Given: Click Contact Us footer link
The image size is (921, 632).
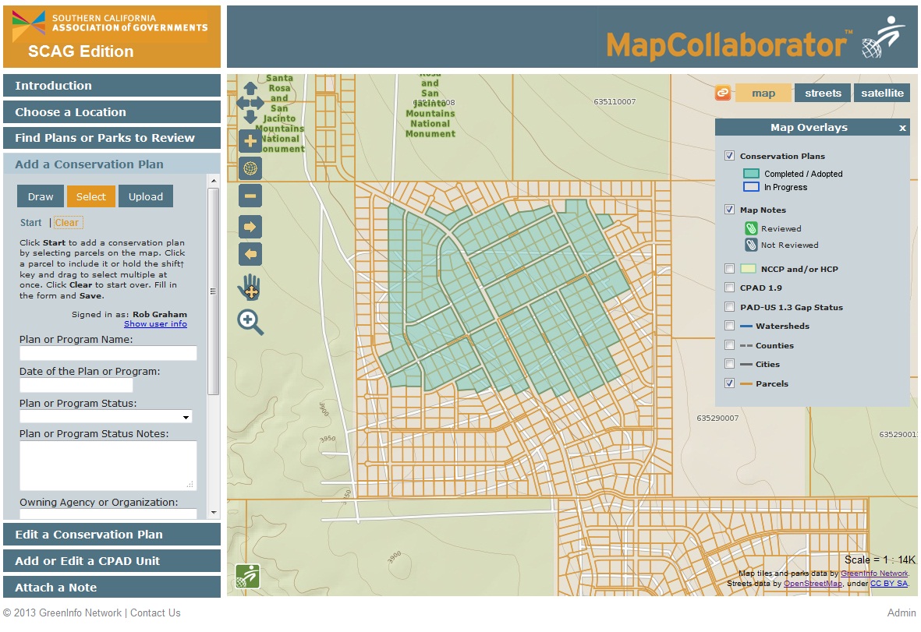Looking at the screenshot, I should click(155, 613).
